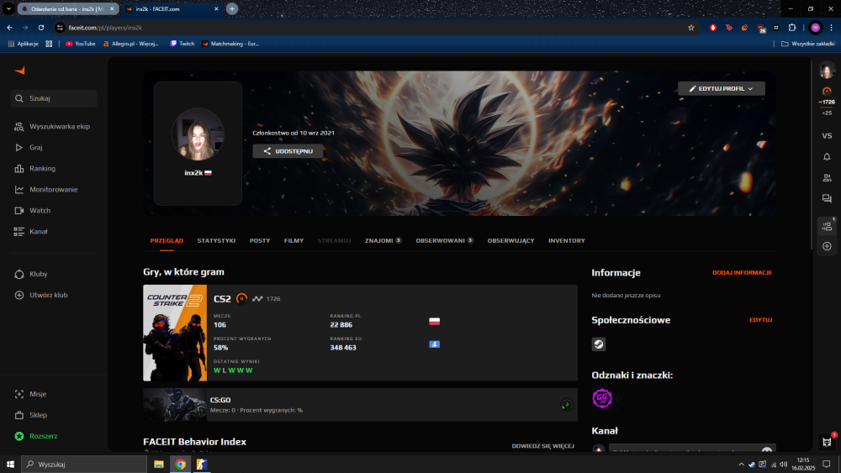Click Rozszerz upgrade item
The height and width of the screenshot is (473, 841).
(x=36, y=436)
